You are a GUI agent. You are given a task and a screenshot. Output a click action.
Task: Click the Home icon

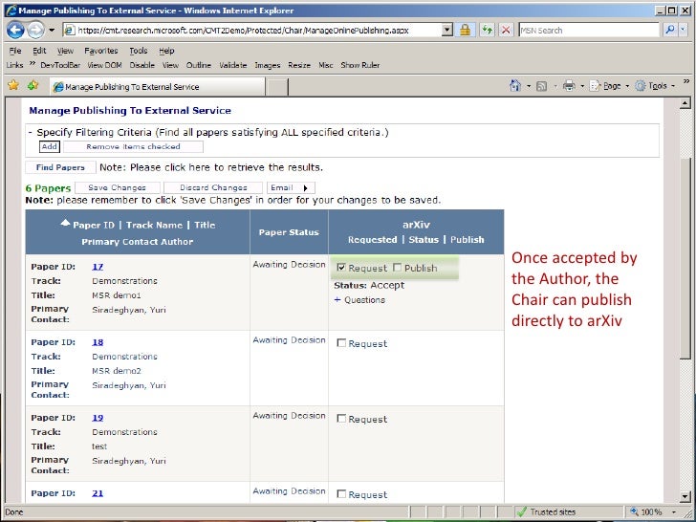pyautogui.click(x=515, y=86)
